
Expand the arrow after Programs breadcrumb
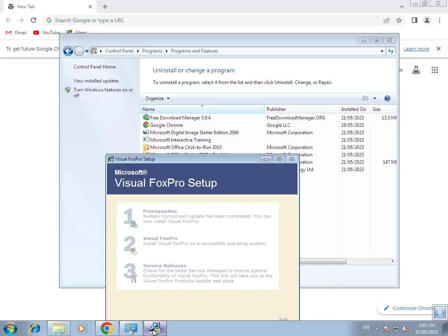(x=166, y=51)
